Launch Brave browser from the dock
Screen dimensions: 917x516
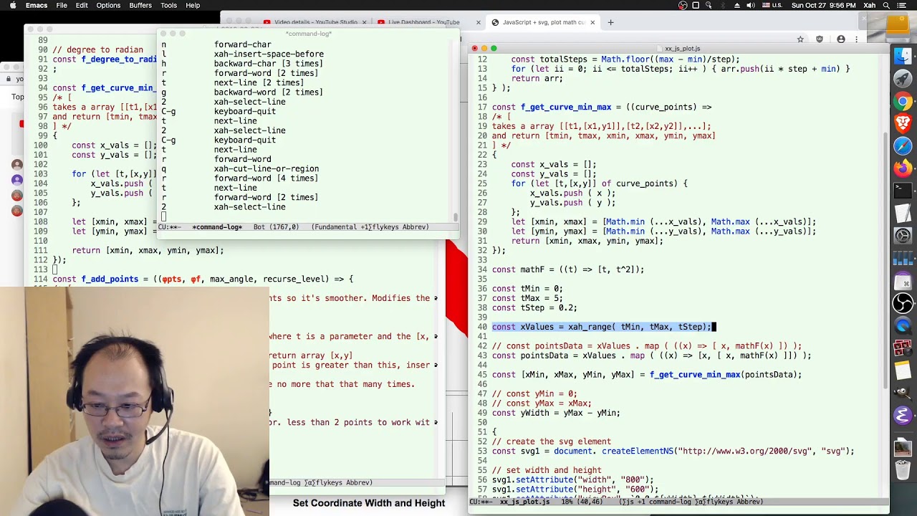click(903, 123)
